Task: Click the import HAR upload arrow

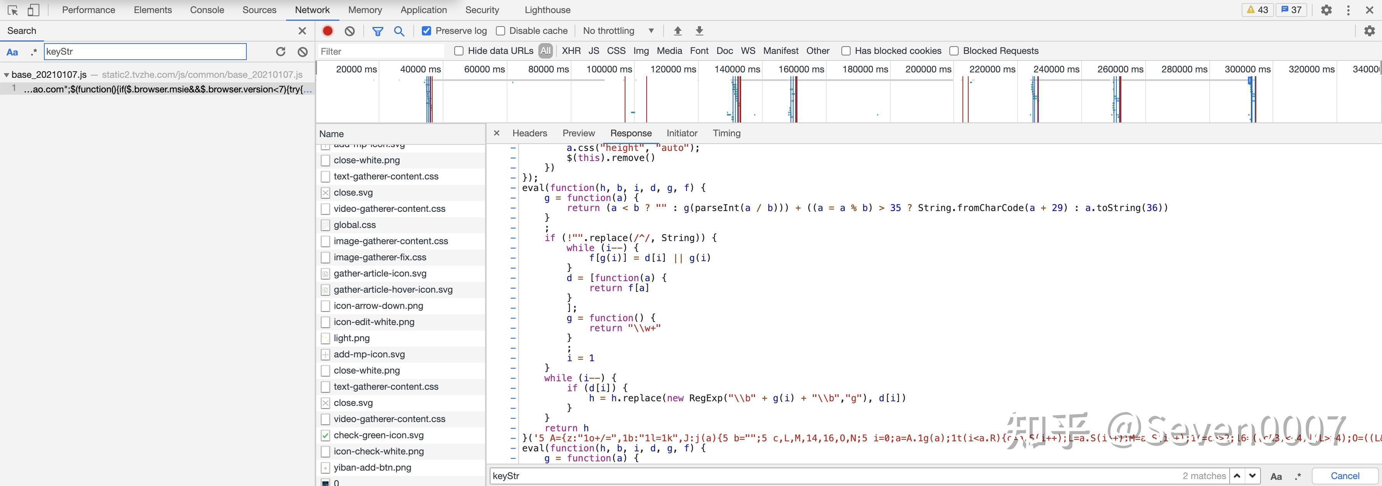Action: (x=678, y=31)
